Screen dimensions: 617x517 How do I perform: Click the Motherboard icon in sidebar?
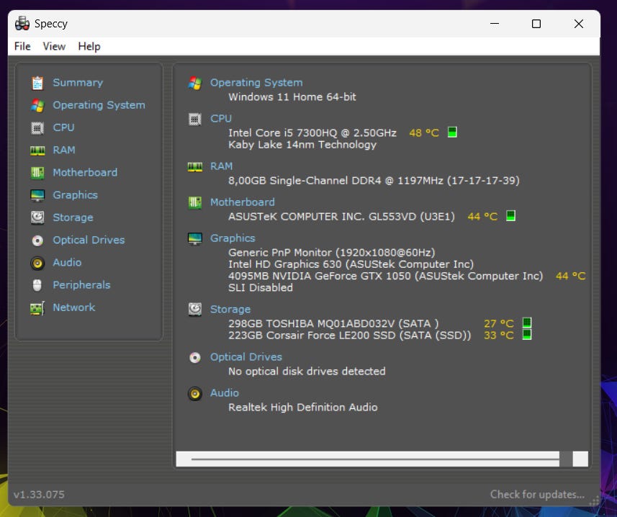(37, 173)
